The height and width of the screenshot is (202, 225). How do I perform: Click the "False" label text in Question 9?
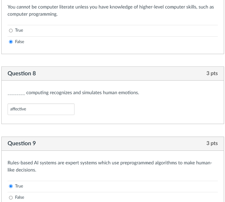[20, 198]
